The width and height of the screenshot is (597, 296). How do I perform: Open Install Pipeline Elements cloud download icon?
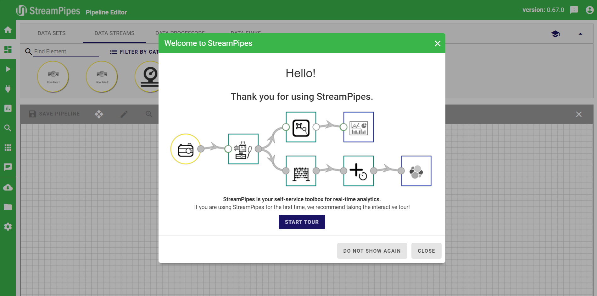(8, 188)
